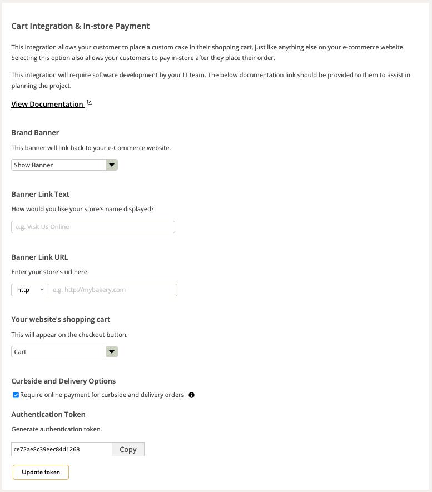Uncheck Require online payment for curbside orders
This screenshot has height=492, width=432.
point(16,395)
